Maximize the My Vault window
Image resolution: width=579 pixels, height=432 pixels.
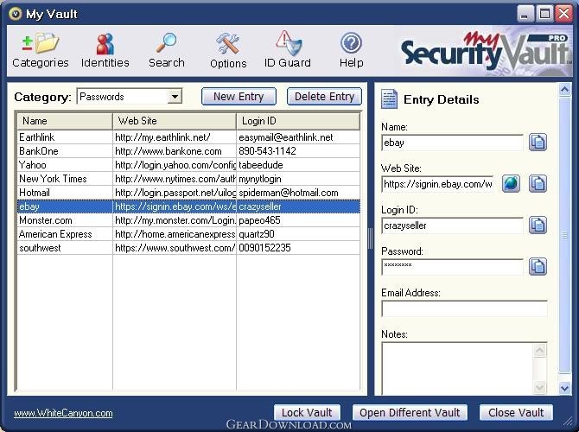coord(544,14)
